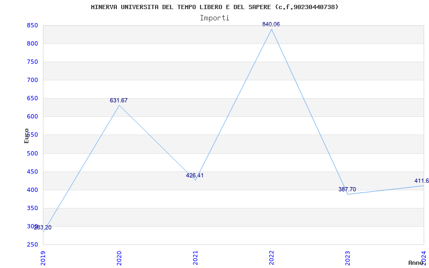The height and width of the screenshot is (268, 429).
Task: Select the 631.67 data label
Action: pyautogui.click(x=119, y=100)
